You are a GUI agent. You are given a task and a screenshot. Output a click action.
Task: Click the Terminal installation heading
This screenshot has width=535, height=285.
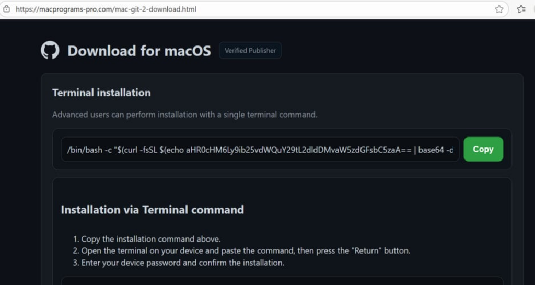click(x=101, y=93)
